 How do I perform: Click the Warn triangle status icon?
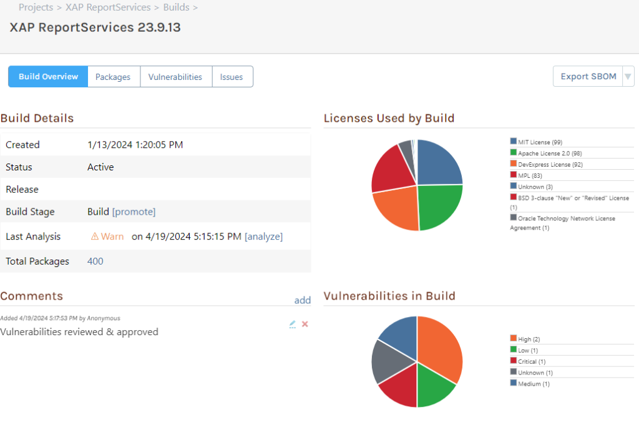[x=95, y=237]
